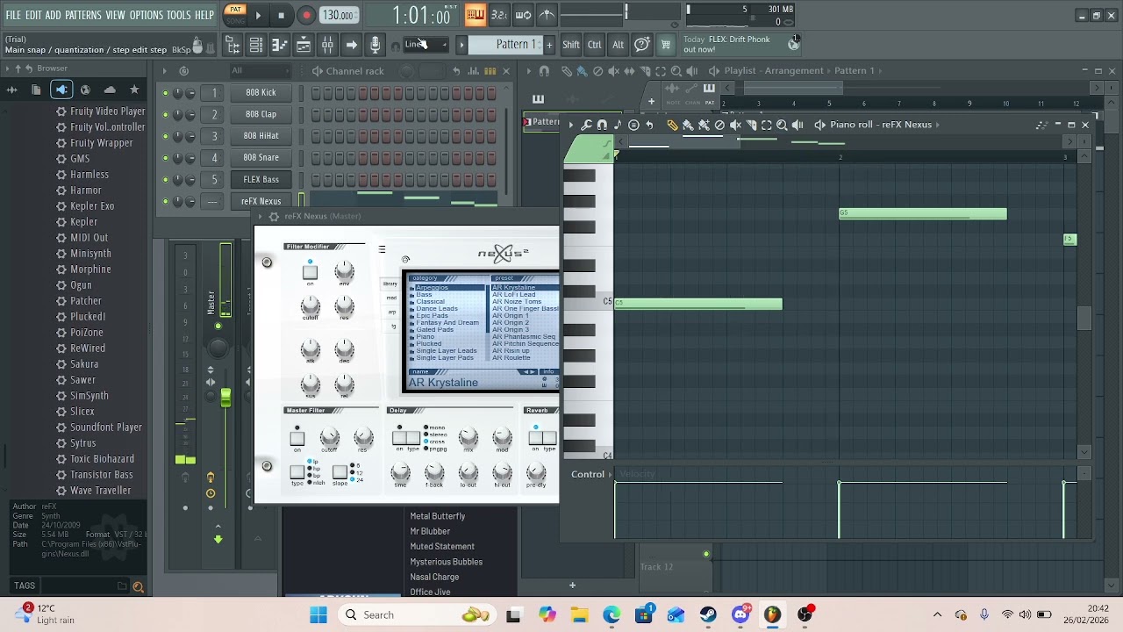Click the news globe icon
This screenshot has width=1123, height=632.
[794, 45]
